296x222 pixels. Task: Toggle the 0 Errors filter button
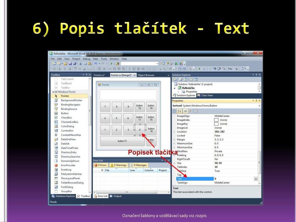pos(101,165)
